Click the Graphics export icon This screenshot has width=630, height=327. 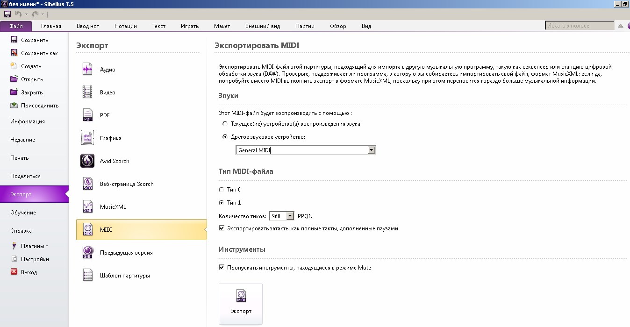point(87,138)
